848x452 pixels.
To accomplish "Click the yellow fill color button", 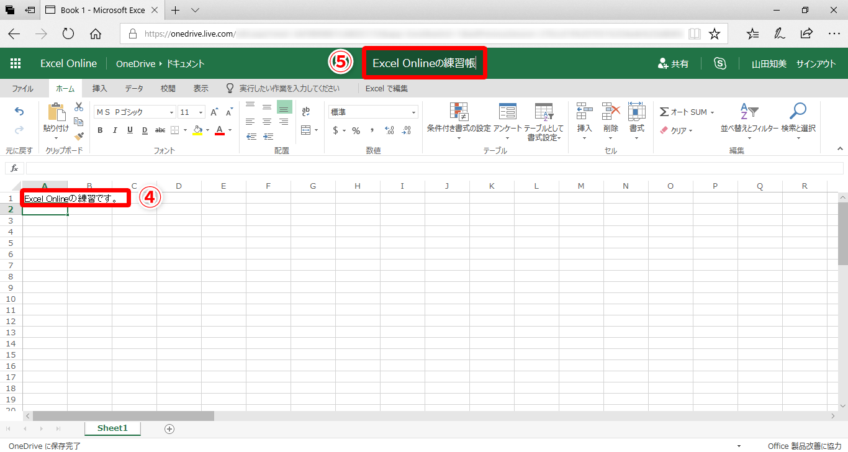I will 197,130.
